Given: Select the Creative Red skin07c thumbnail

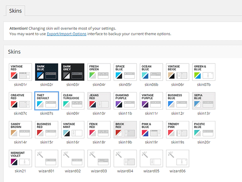Looking at the screenshot, I should [21, 101].
